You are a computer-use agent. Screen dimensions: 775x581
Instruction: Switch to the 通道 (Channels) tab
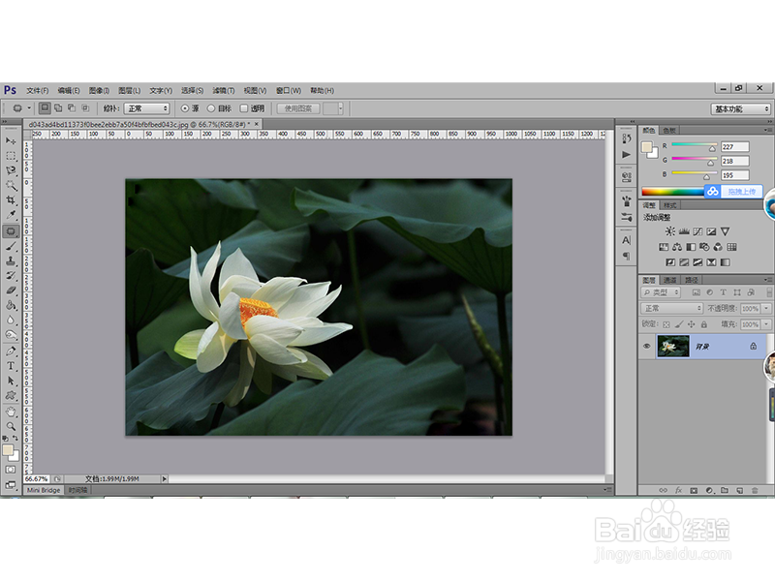coord(669,280)
